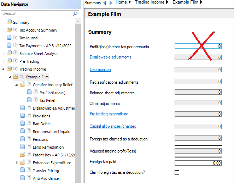
Task: Open the Depreciation link
Action: point(100,70)
